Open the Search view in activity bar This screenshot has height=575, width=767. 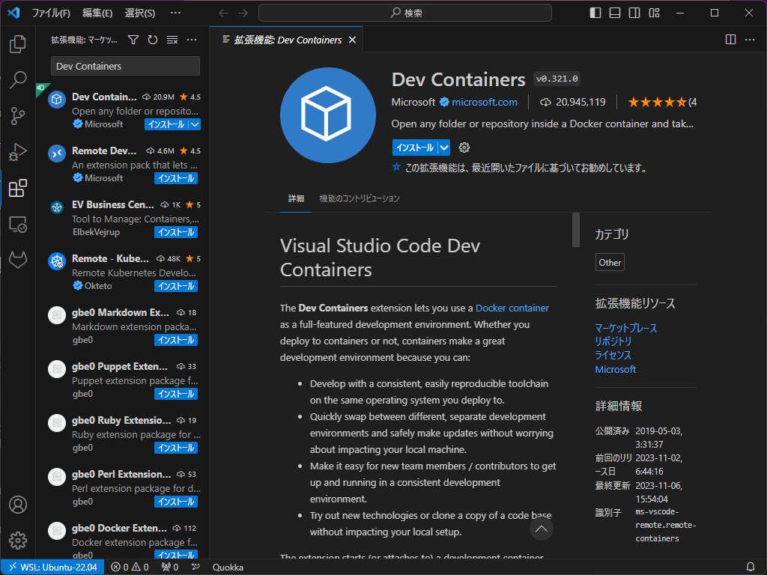coord(18,79)
